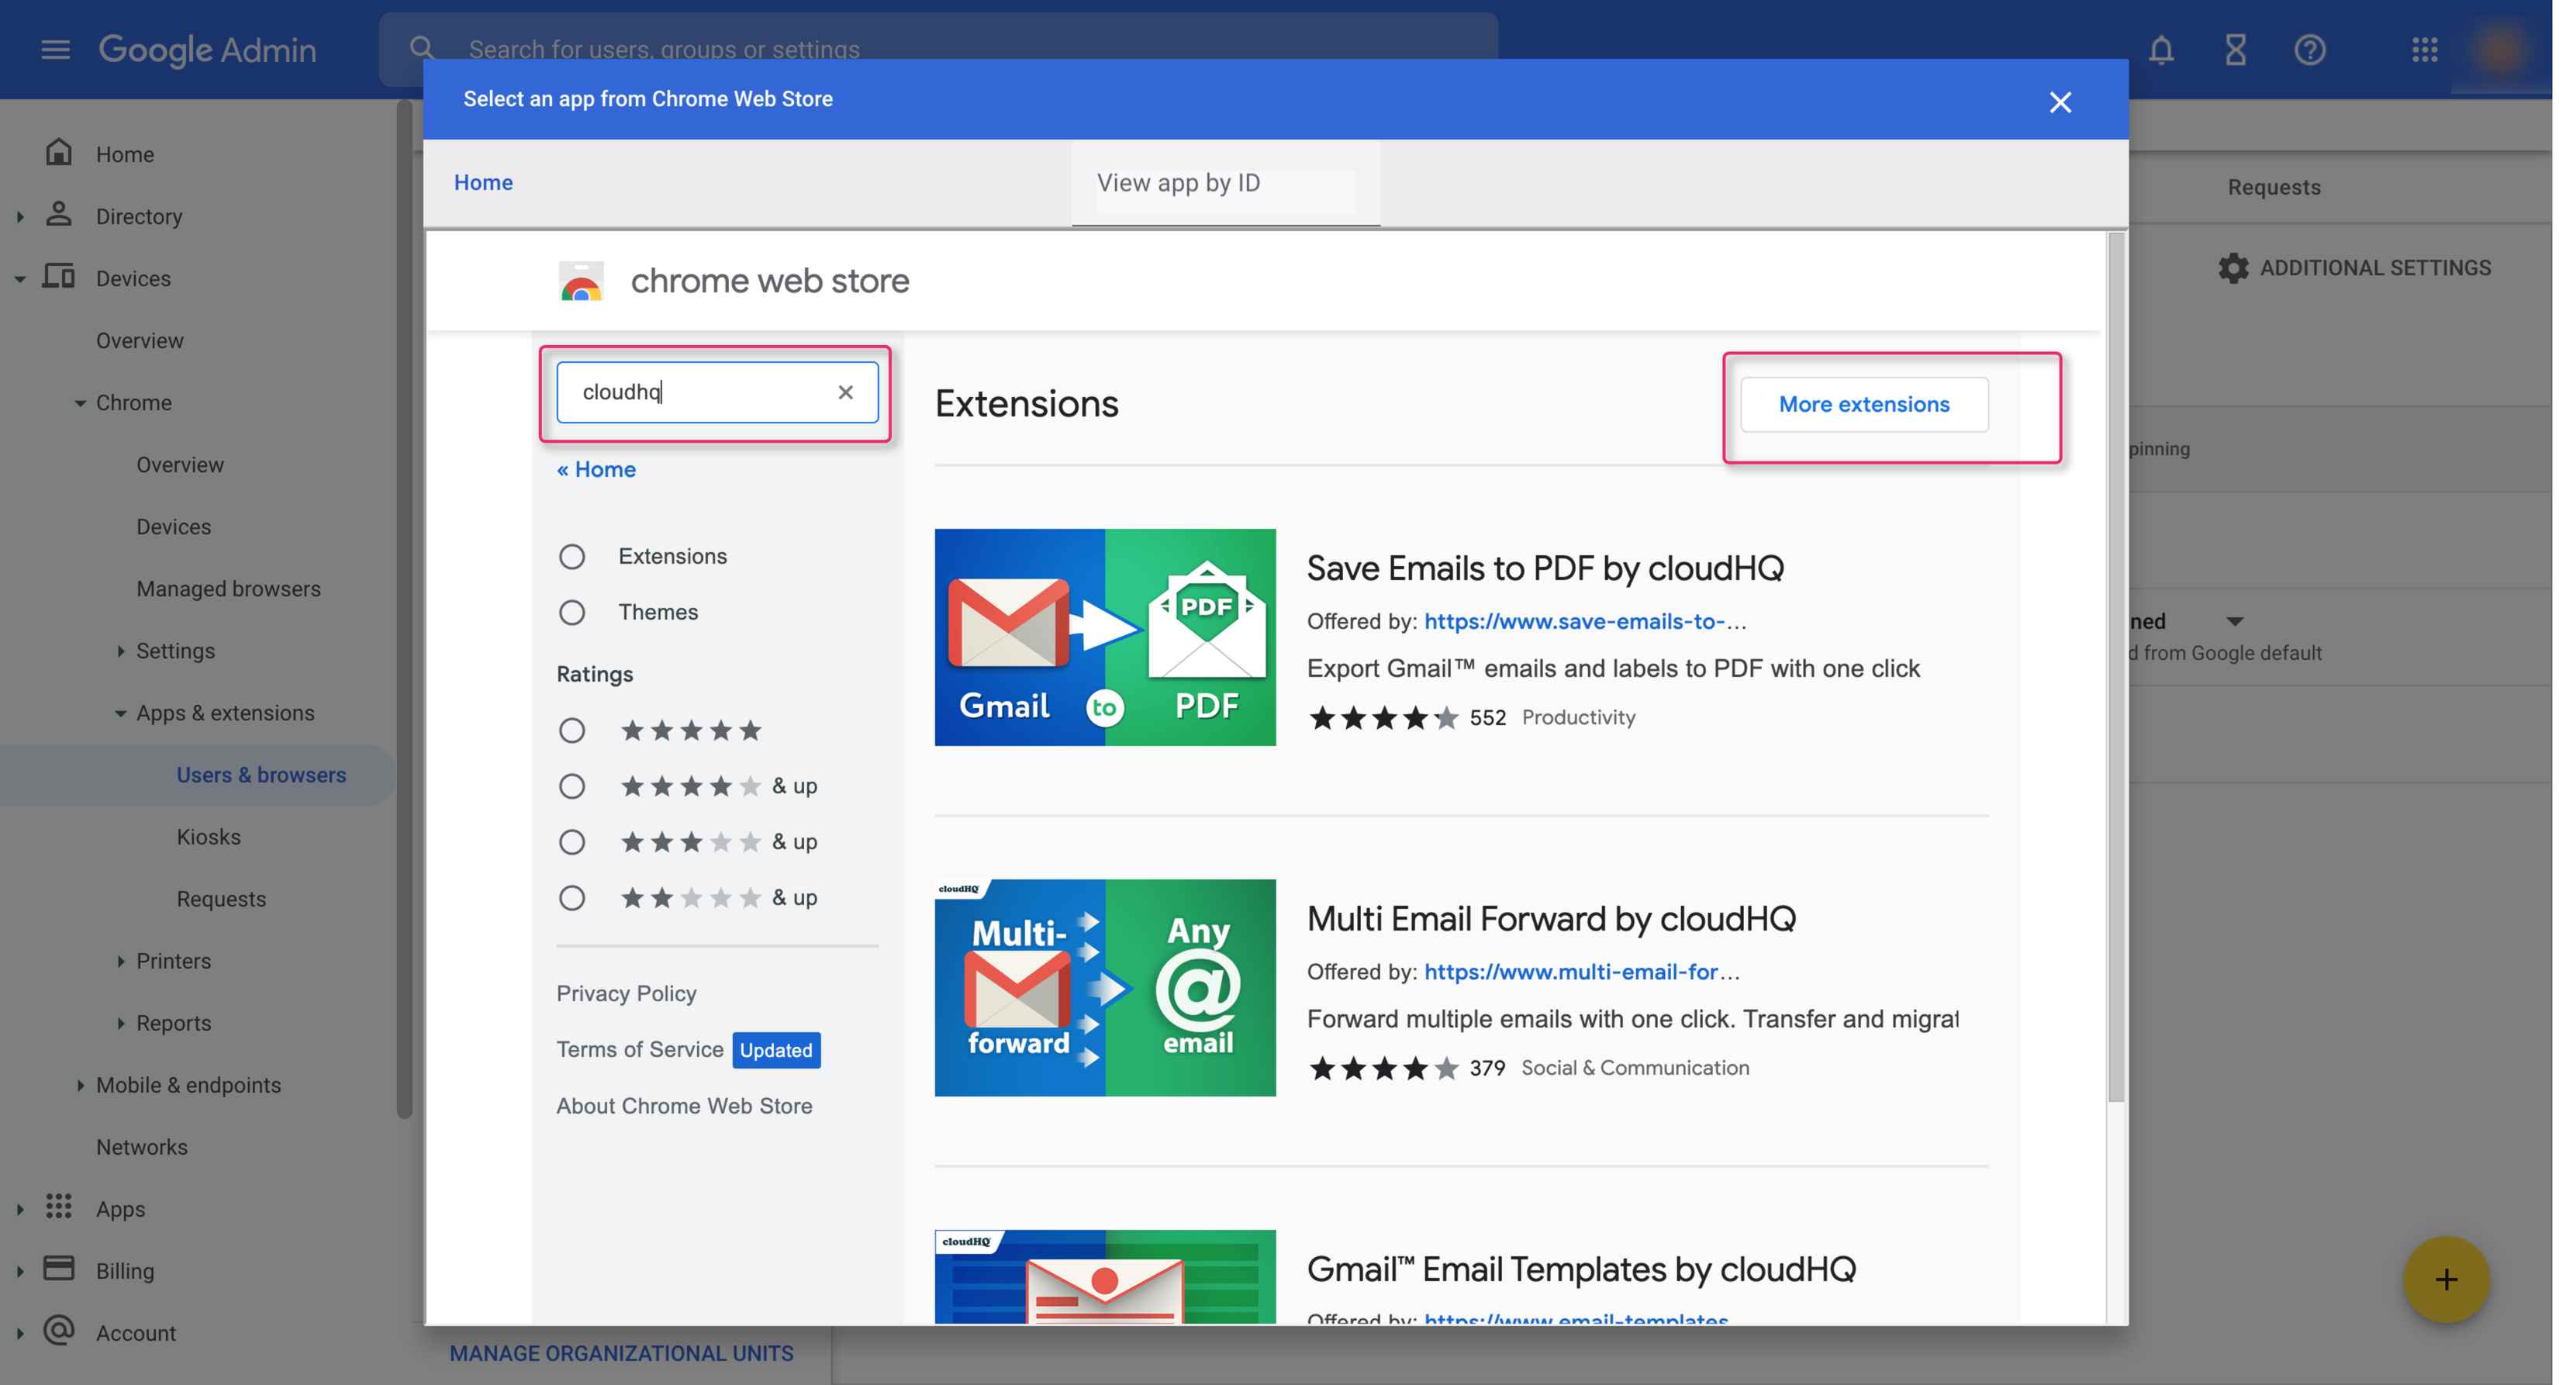2576x1385 pixels.
Task: Click the cloudhq store search field
Action: [x=717, y=392]
